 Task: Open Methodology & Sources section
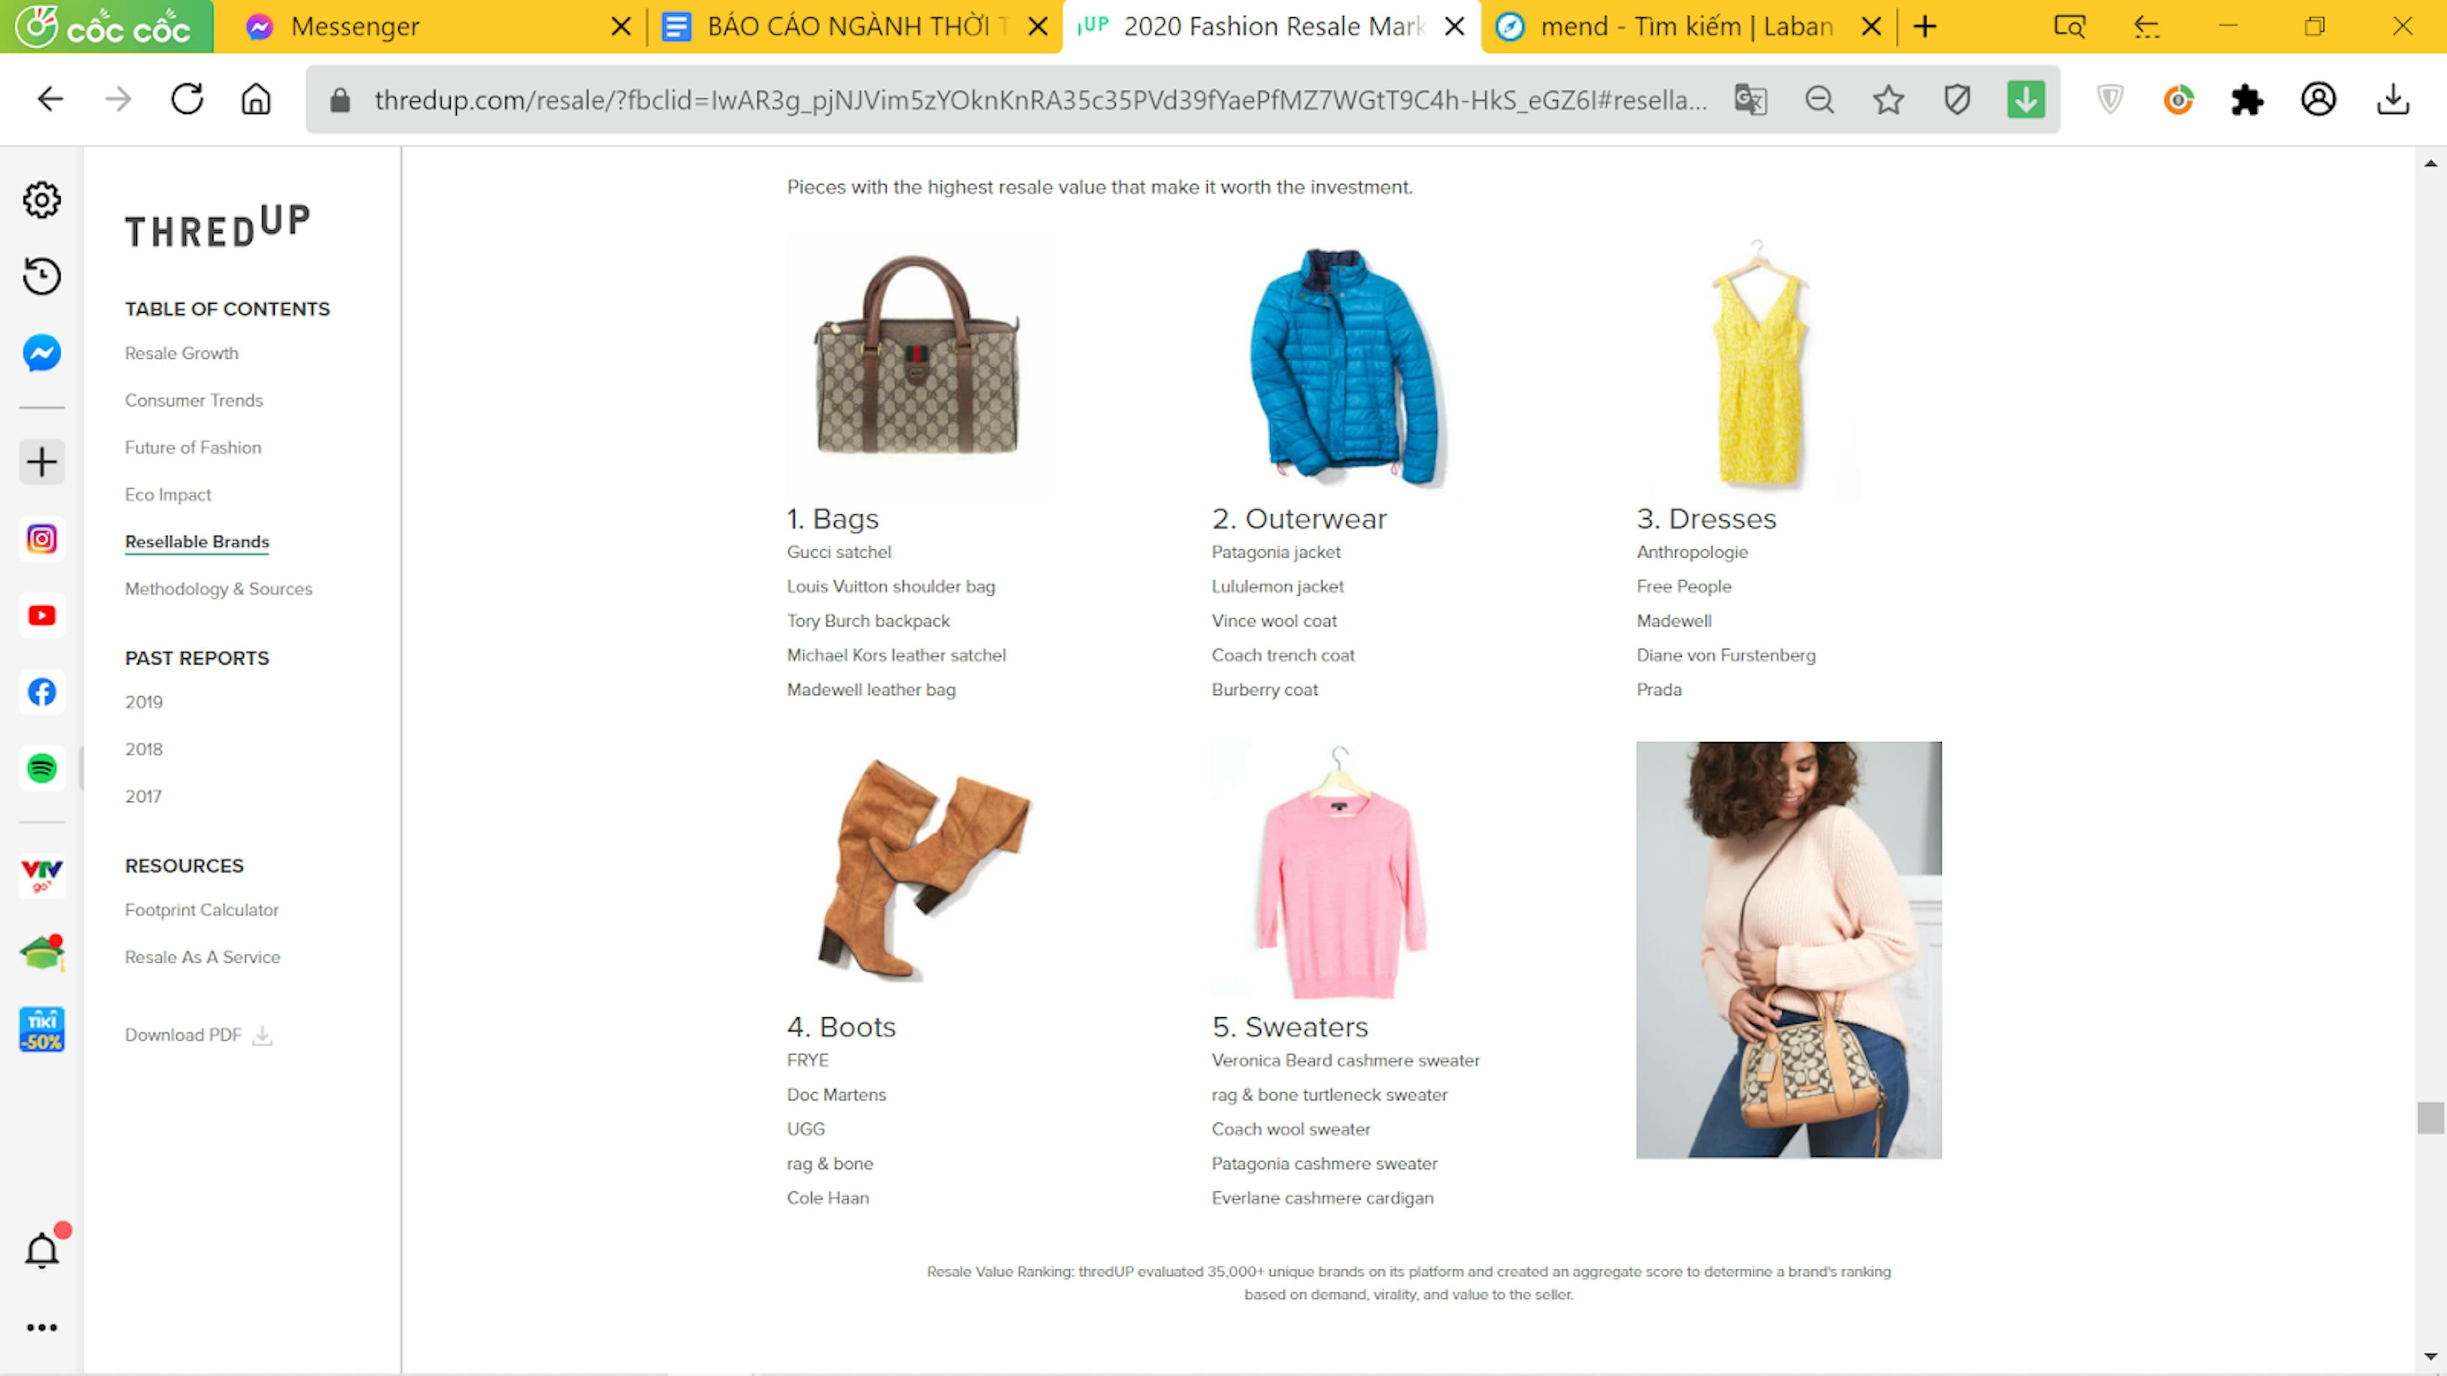tap(219, 589)
